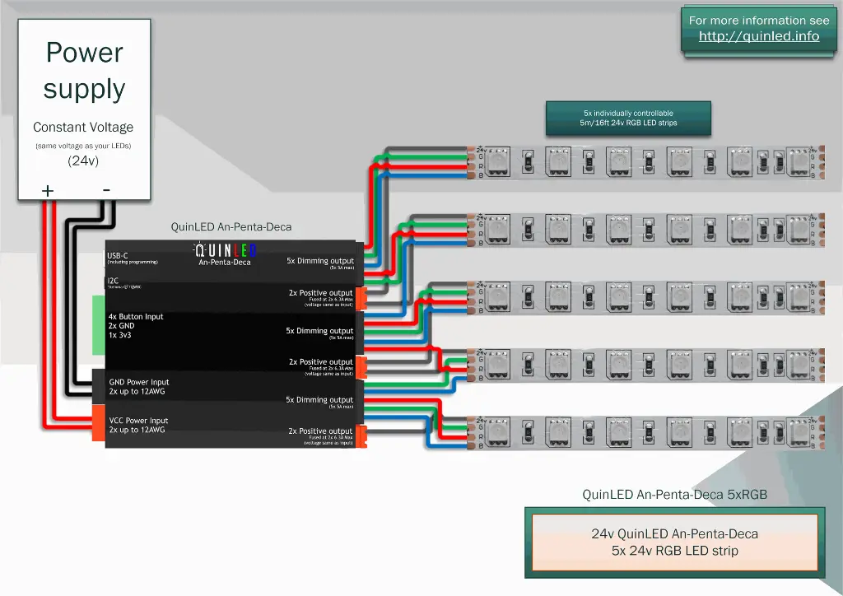Click the 'USB-C' port label

[117, 255]
